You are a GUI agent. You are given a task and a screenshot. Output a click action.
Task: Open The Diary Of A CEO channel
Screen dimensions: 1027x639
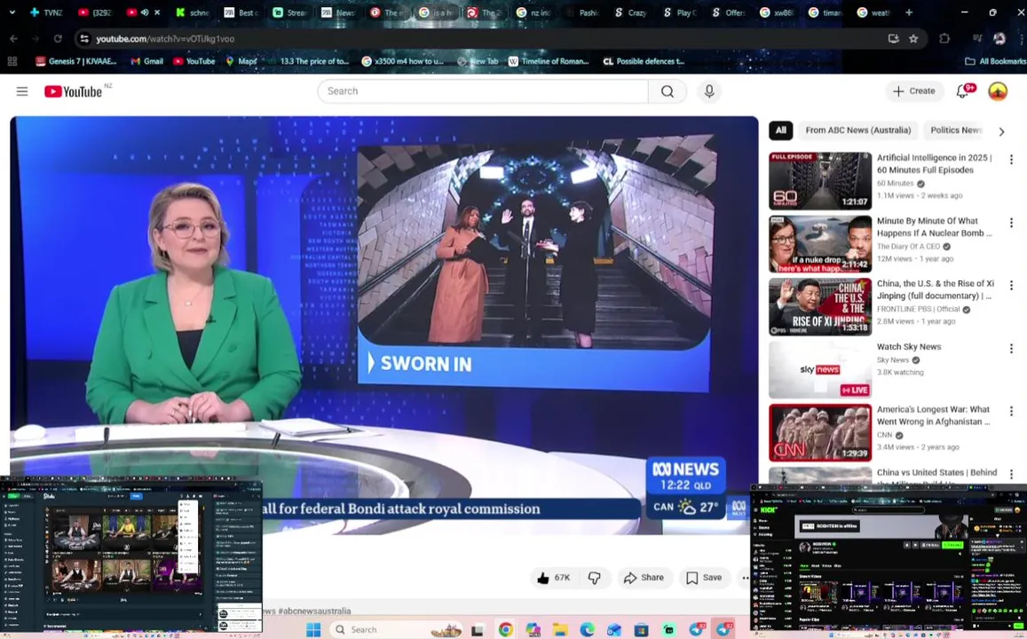click(x=908, y=247)
